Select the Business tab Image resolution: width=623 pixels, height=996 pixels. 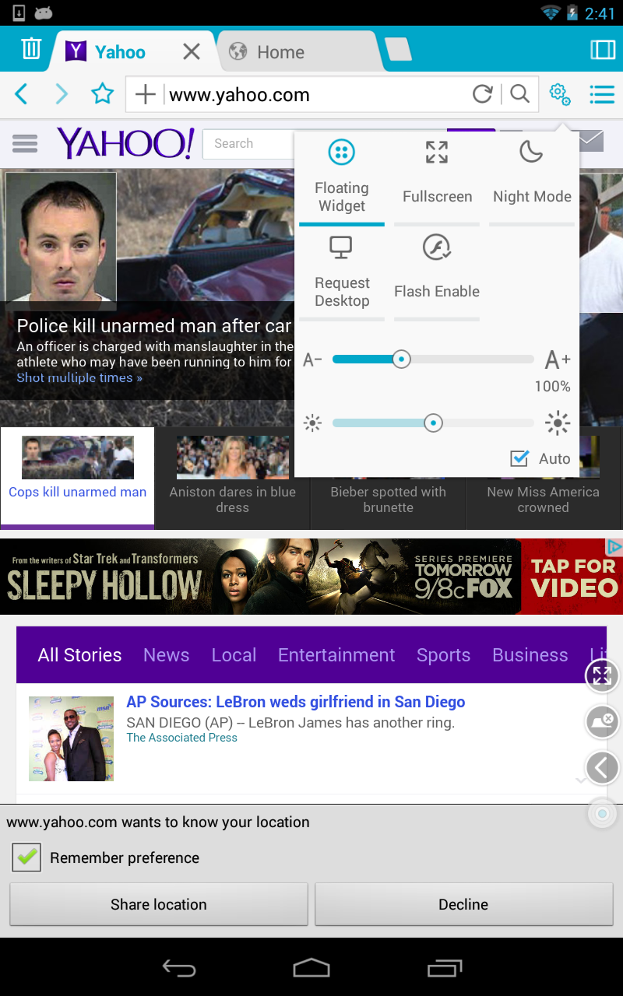(x=530, y=655)
